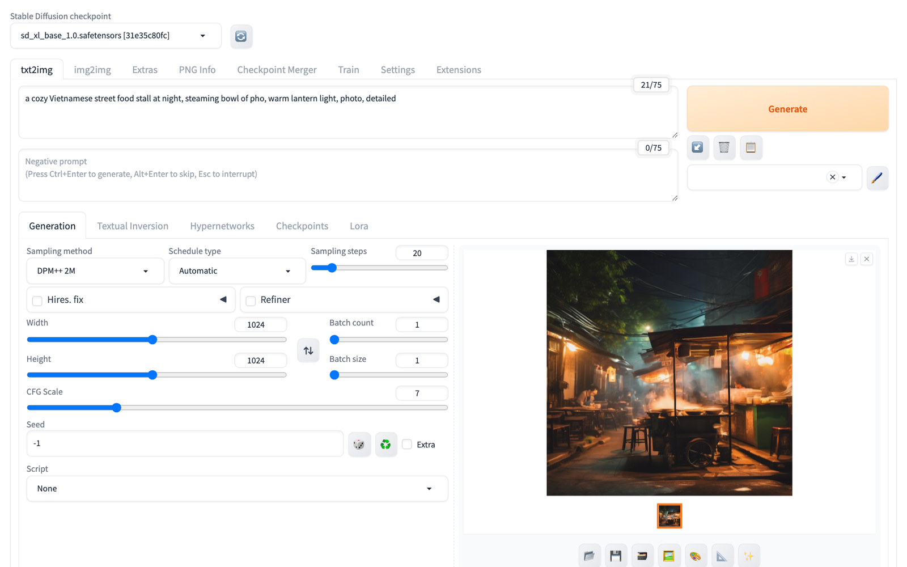Clear prompt with the trash icon
Viewport: 907px width, 567px height.
click(724, 147)
